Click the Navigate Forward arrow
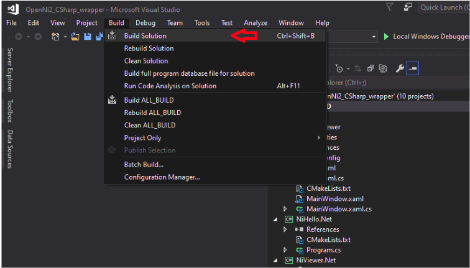470x268 pixels. click(38, 37)
